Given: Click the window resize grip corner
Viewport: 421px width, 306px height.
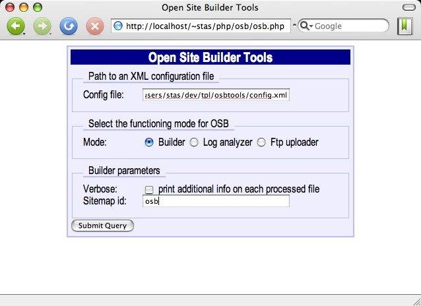Looking at the screenshot, I should 416,301.
